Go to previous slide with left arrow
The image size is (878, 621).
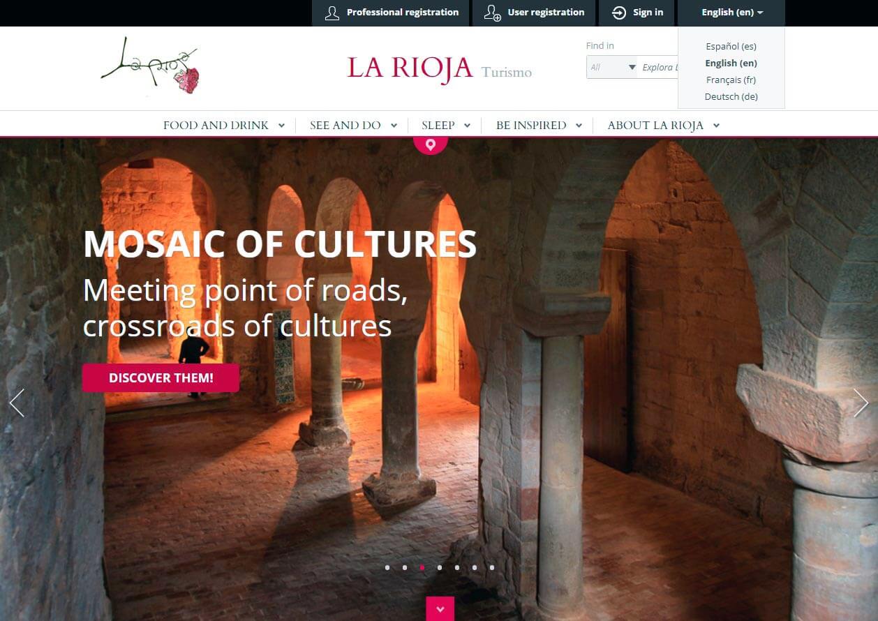pyautogui.click(x=17, y=403)
